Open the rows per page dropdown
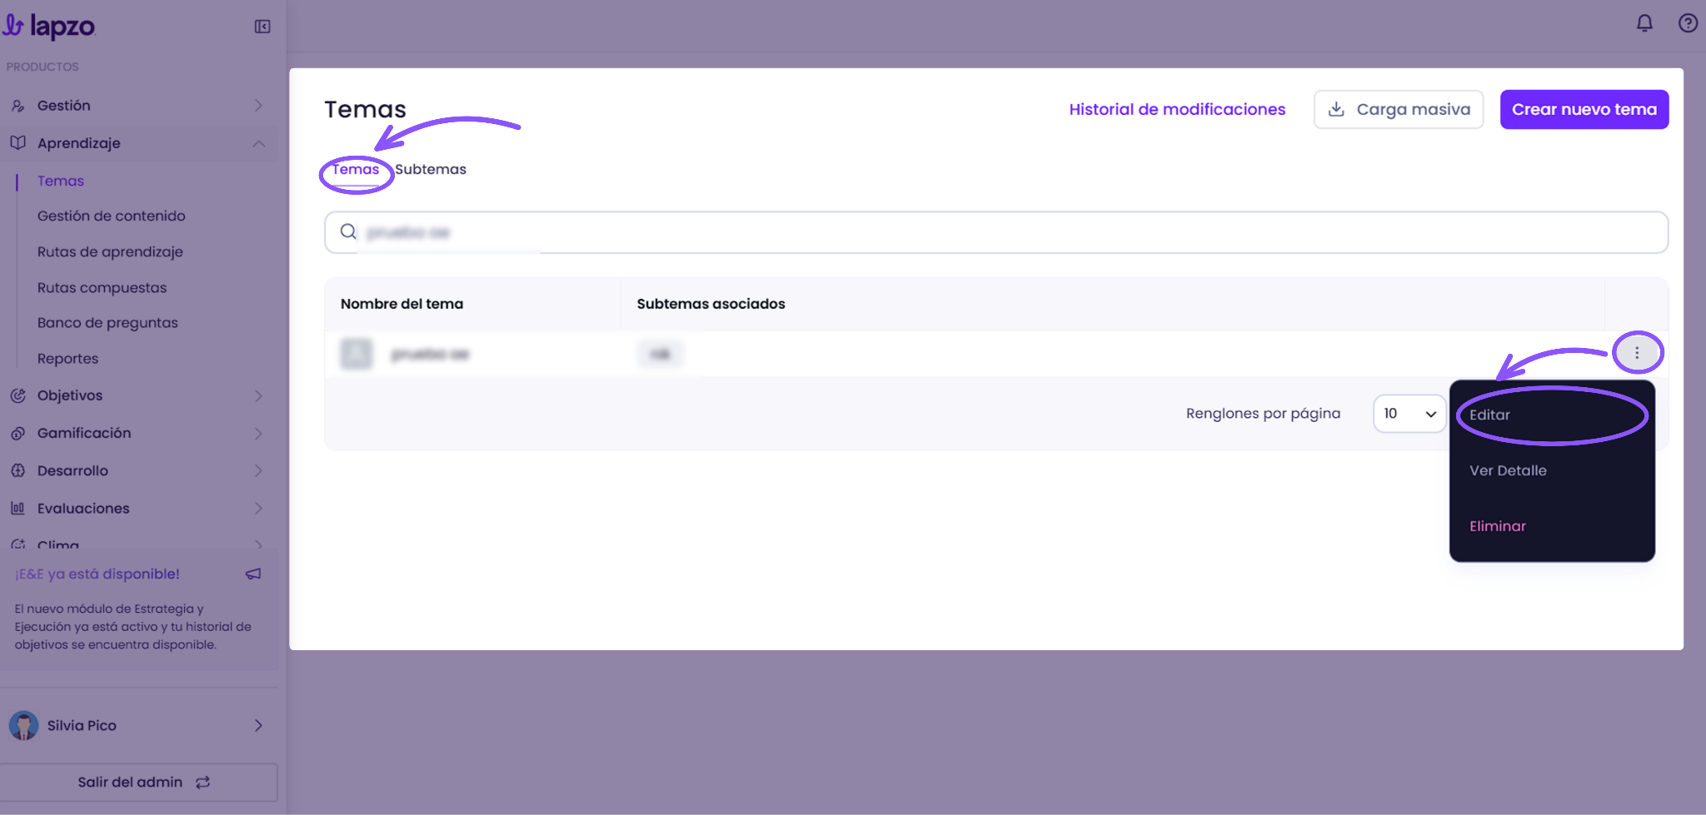The width and height of the screenshot is (1706, 815). (1409, 414)
